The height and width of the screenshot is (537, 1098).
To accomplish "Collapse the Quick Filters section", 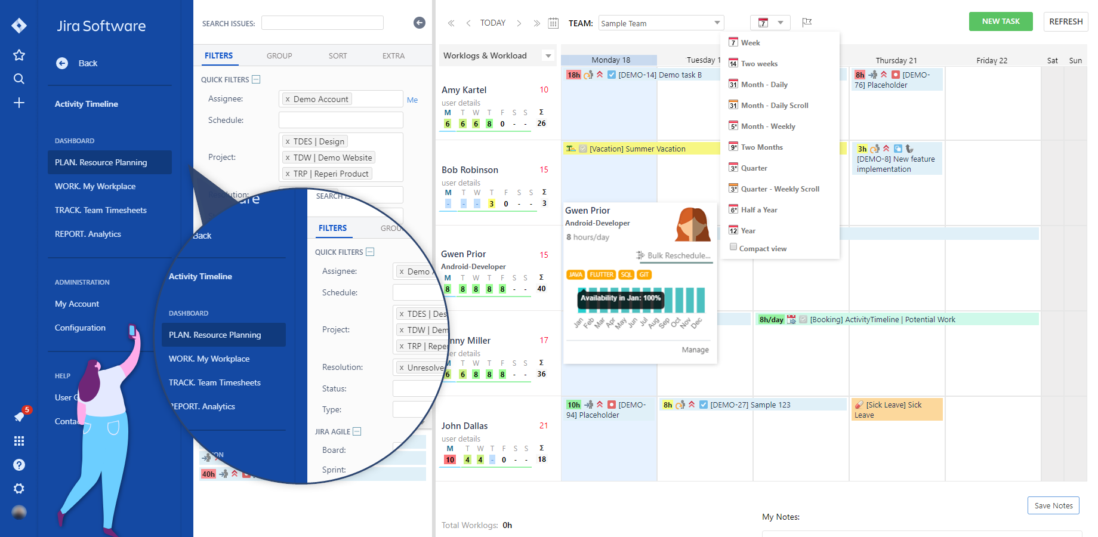I will click(x=256, y=79).
